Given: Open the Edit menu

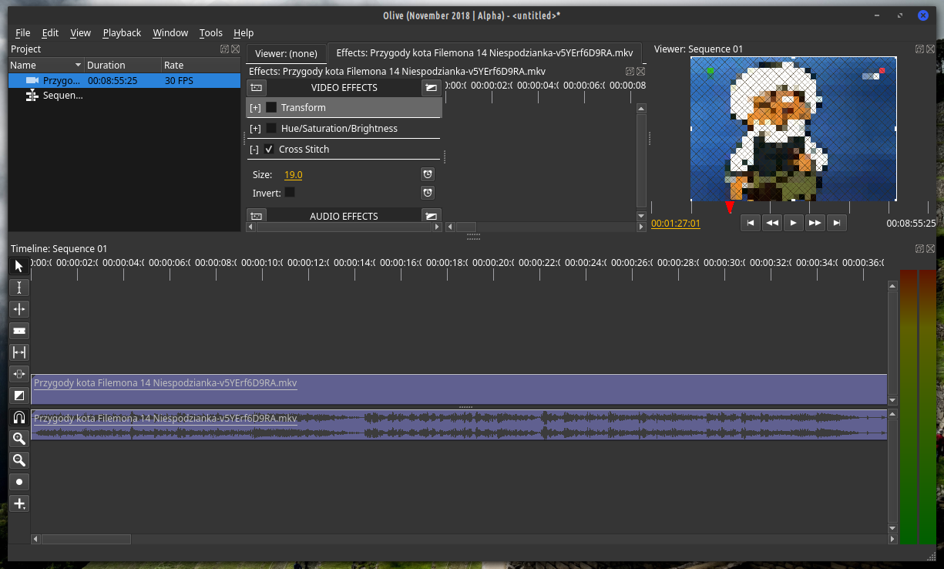Looking at the screenshot, I should click(50, 33).
